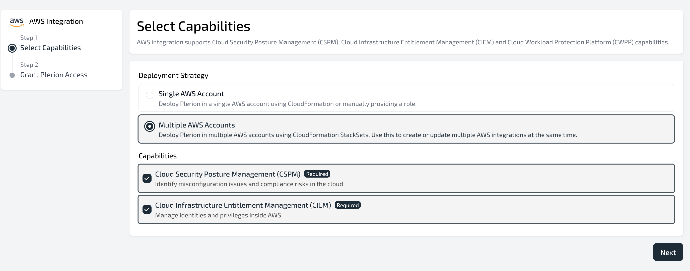Click the Required badge next to CSPM

tap(317, 174)
